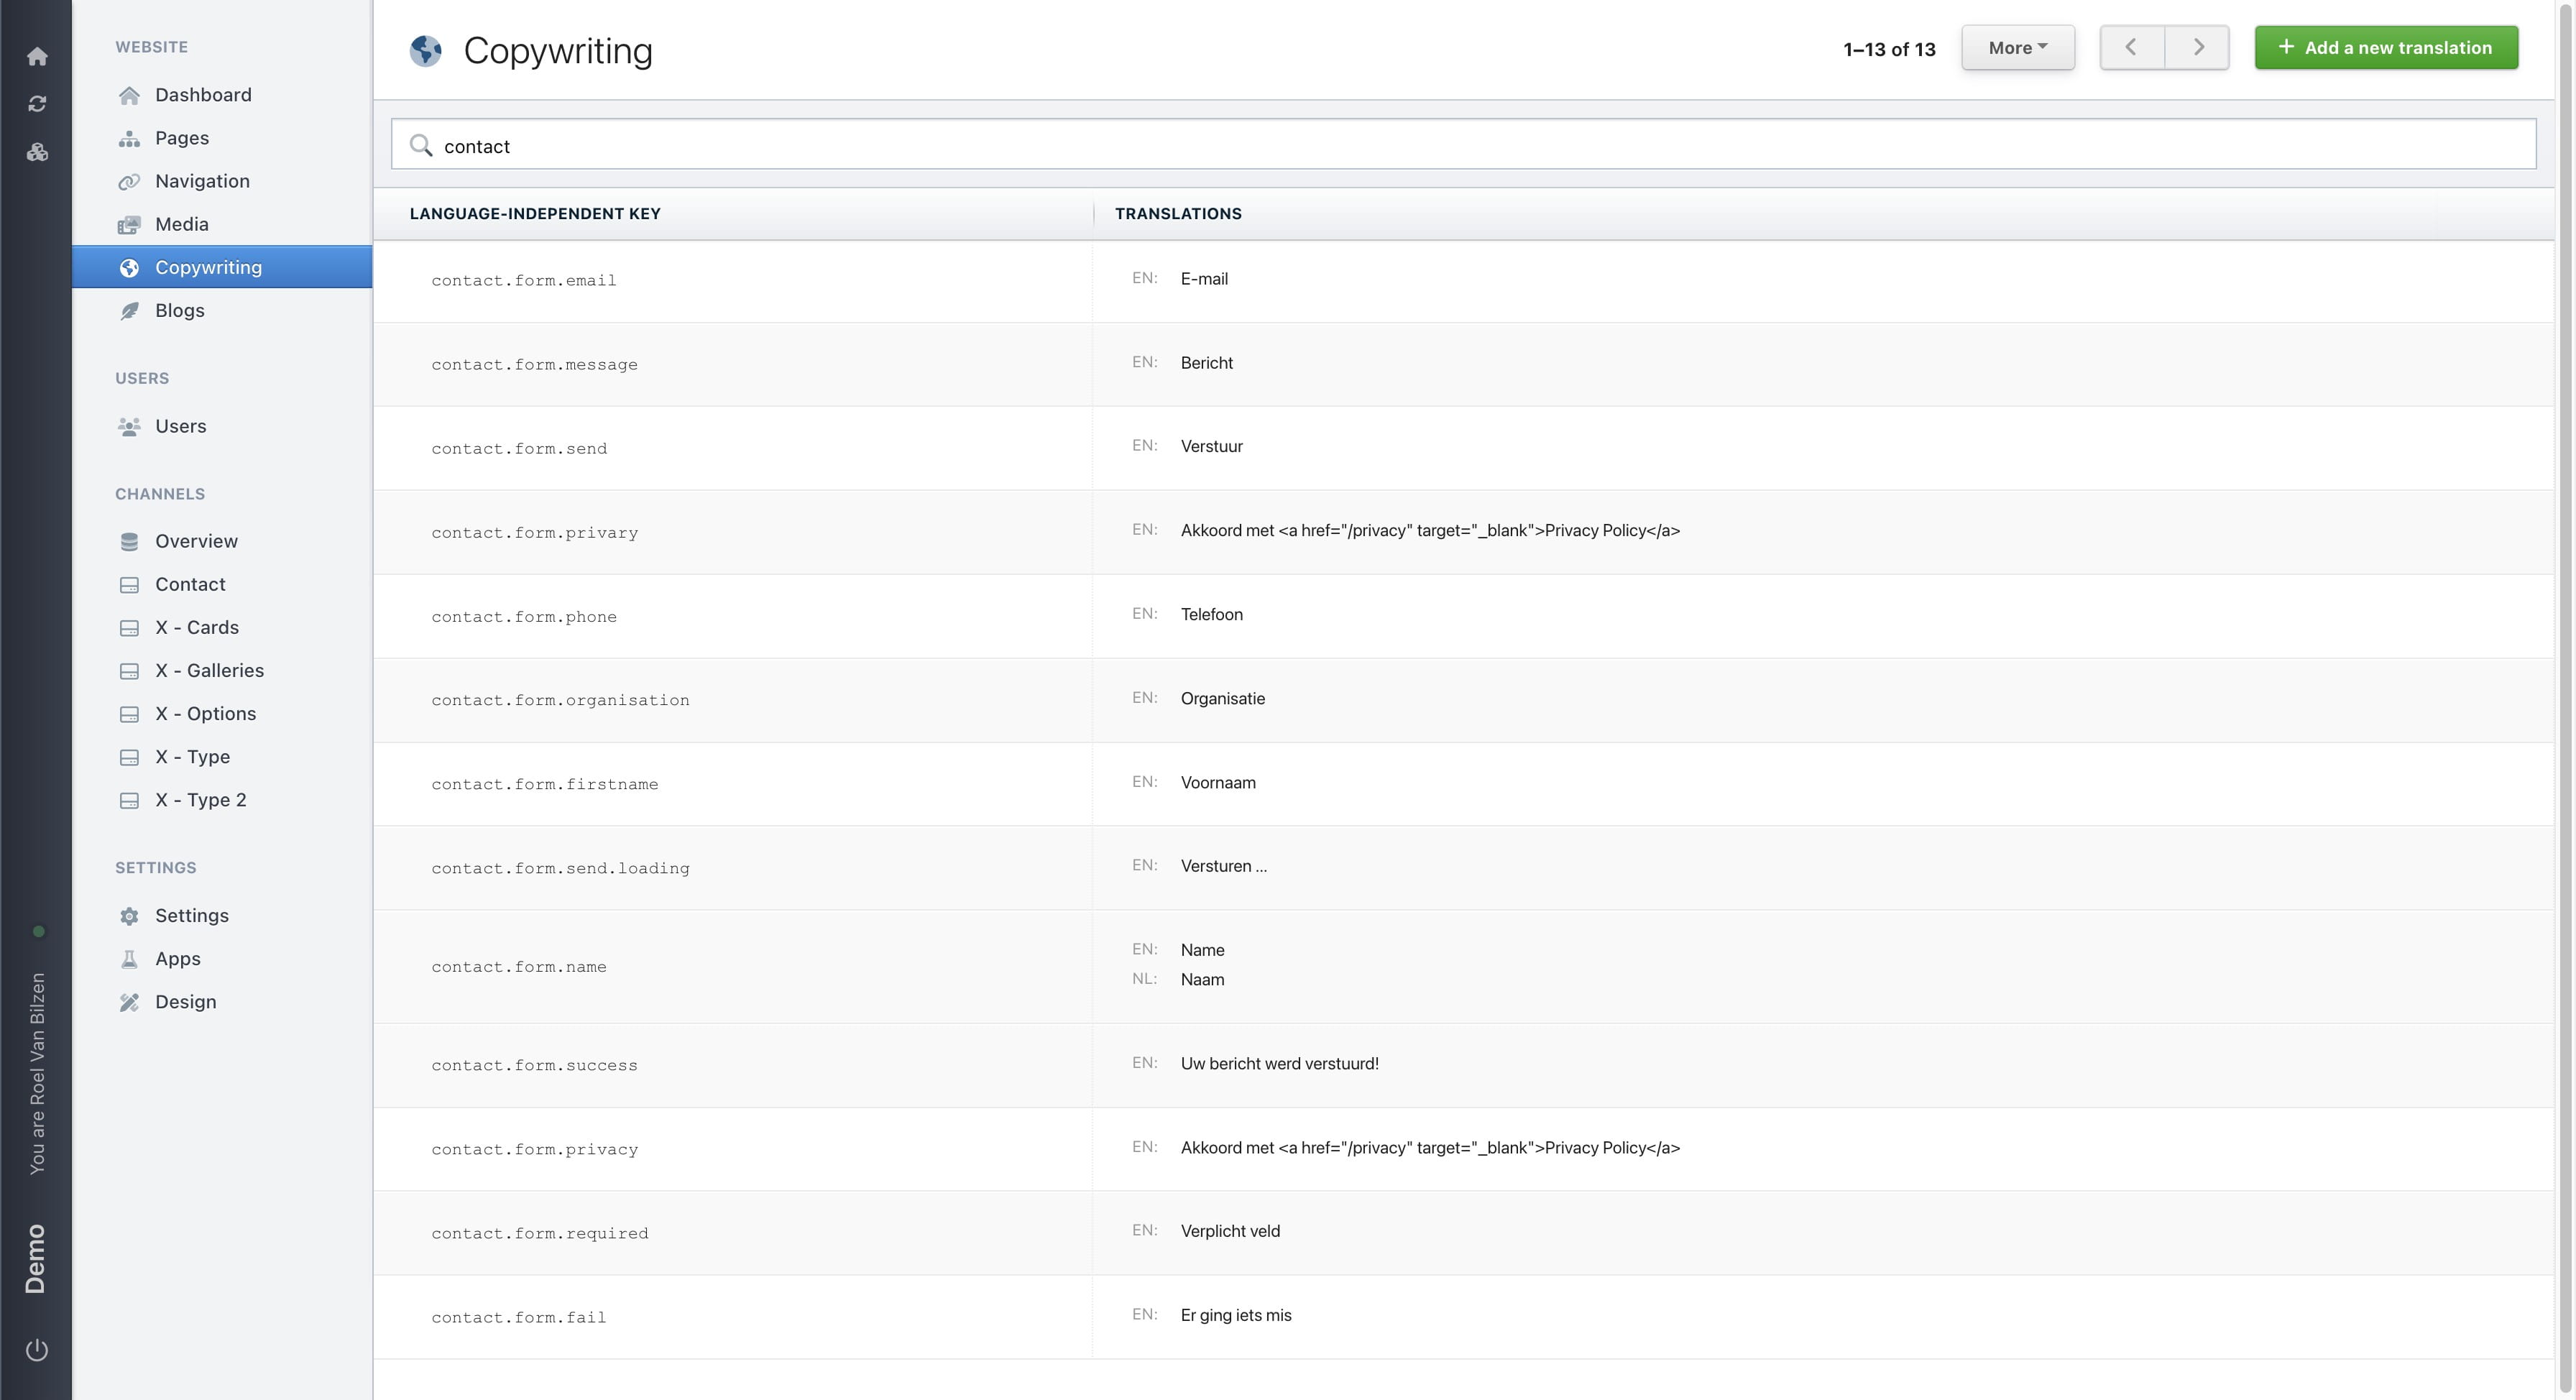Open the X - Galleries channel
Viewport: 2576px width, 1400px height.
pyautogui.click(x=209, y=670)
